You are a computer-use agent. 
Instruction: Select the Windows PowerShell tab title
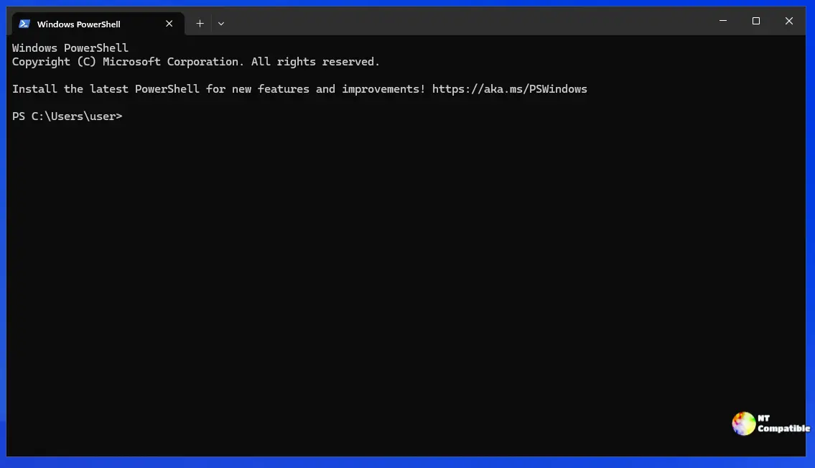click(79, 24)
